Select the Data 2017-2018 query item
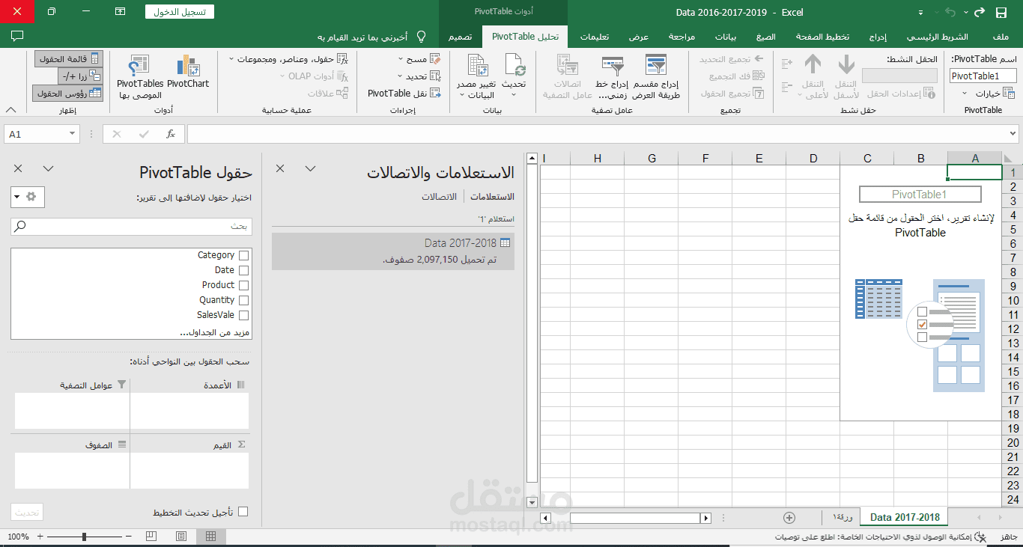Screen dimensions: 1023x547 point(393,251)
